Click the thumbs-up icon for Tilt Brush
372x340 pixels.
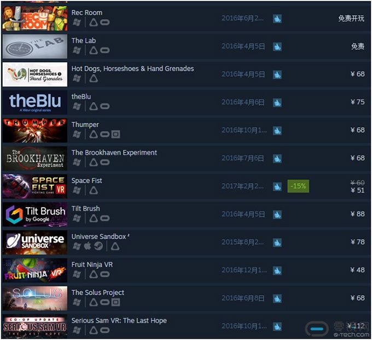(x=277, y=215)
